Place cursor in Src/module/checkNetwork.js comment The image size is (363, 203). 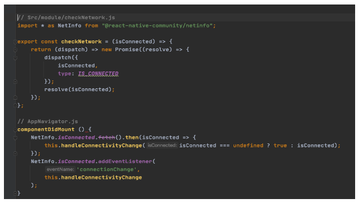[x=66, y=17]
